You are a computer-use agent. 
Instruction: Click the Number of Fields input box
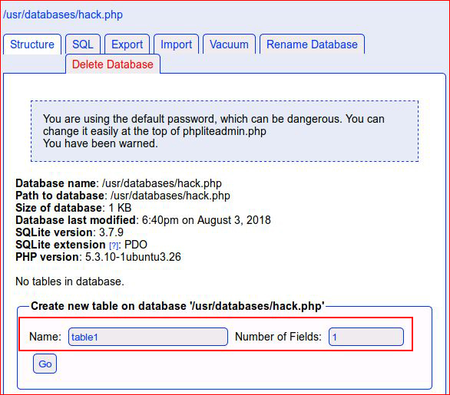click(366, 337)
